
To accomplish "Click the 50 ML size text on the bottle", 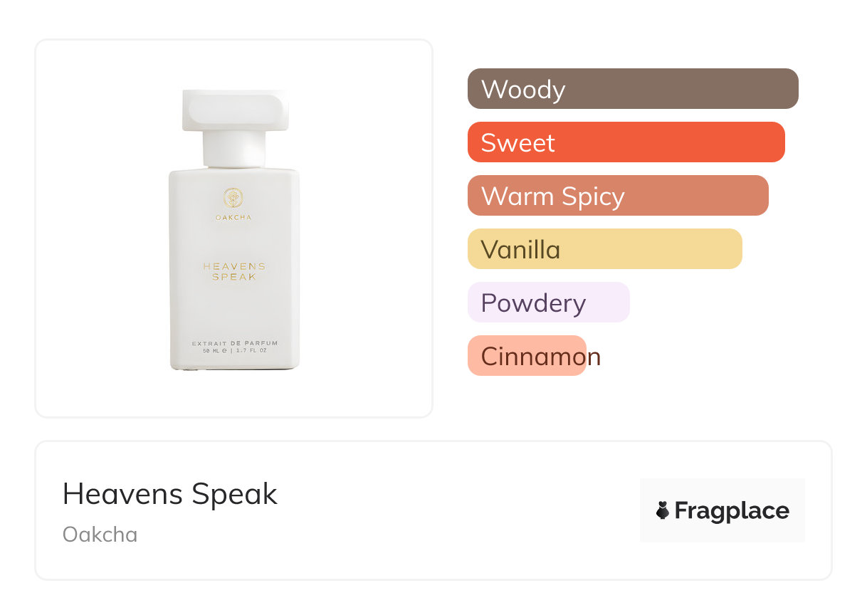I will (x=214, y=351).
